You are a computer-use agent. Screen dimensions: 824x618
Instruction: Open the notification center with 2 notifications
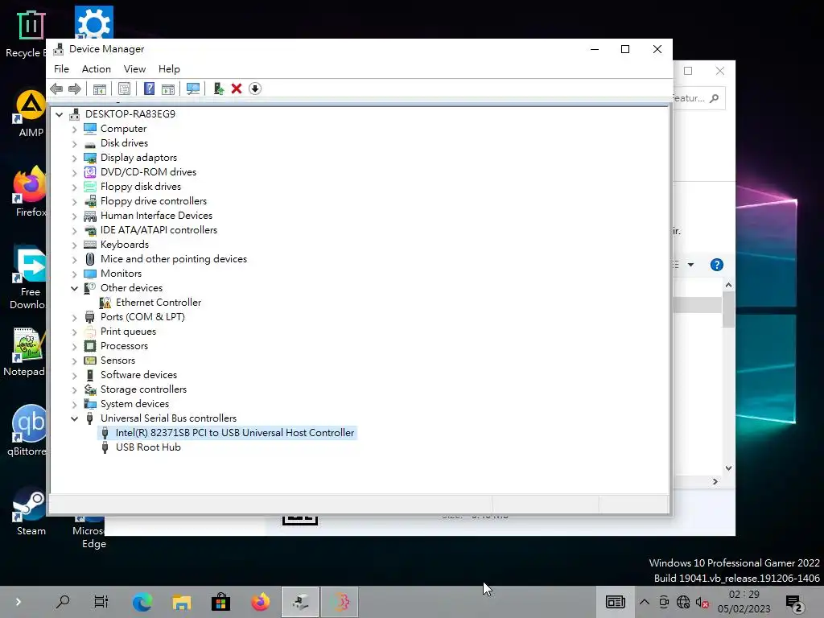(793, 603)
